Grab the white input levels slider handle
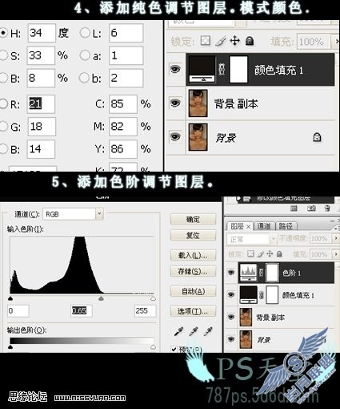340x409 pixels. coord(153,298)
